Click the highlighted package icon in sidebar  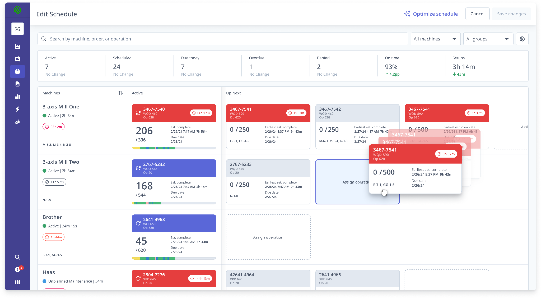(17, 71)
